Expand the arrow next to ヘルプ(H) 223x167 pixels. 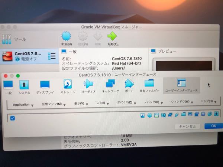pos(215,102)
